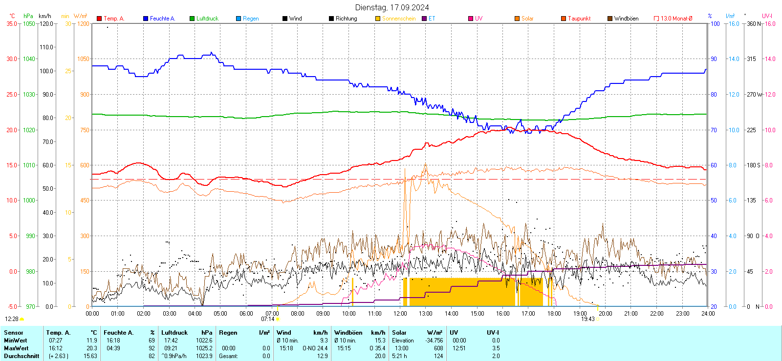The width and height of the screenshot is (782, 361).
Task: Click the magenta UV legend square
Action: tap(471, 19)
